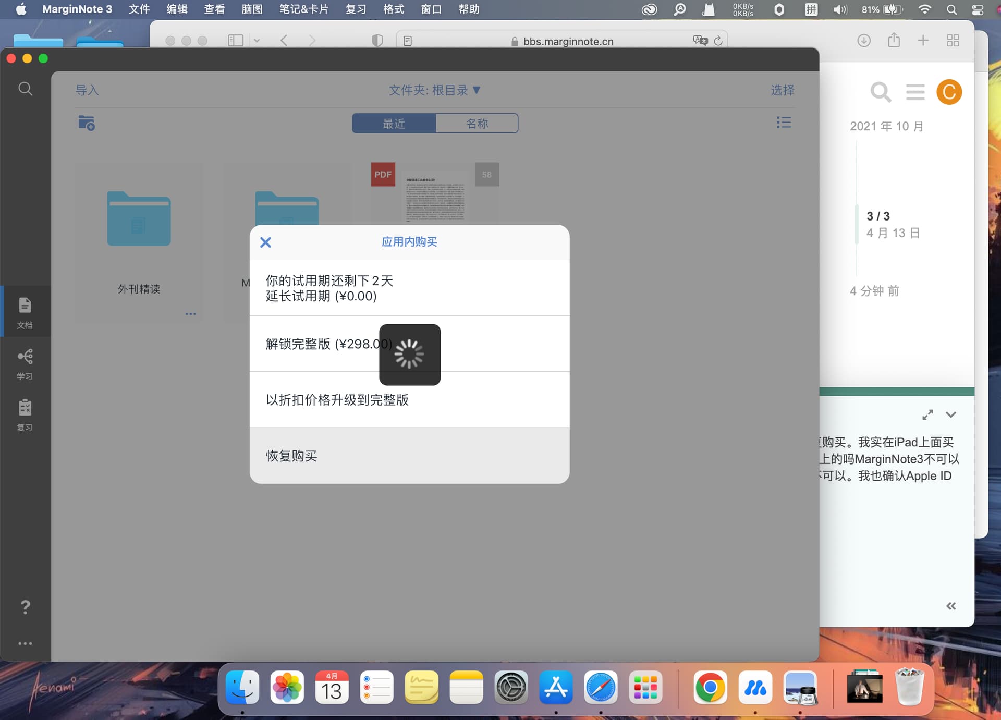
Task: Click Safari share icon
Action: [894, 40]
